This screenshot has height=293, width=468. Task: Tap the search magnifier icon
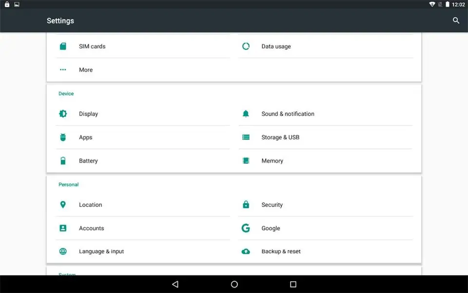[x=456, y=21]
